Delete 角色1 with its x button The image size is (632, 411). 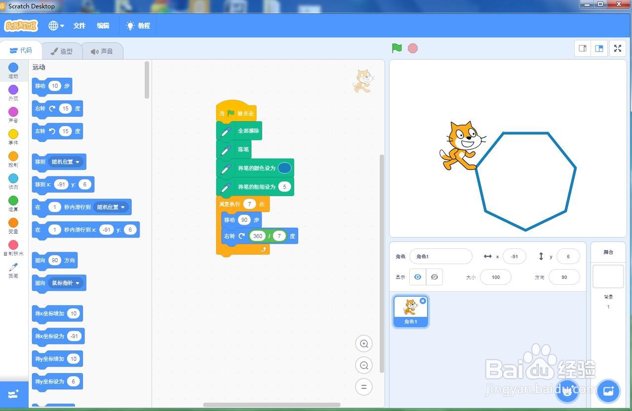[423, 301]
